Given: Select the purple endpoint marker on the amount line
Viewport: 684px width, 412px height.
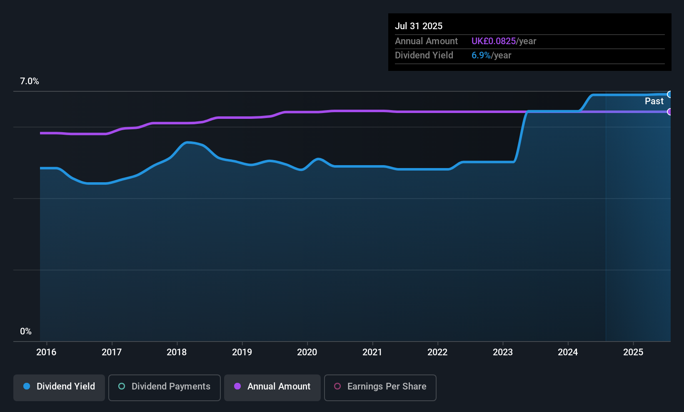Looking at the screenshot, I should (x=669, y=112).
